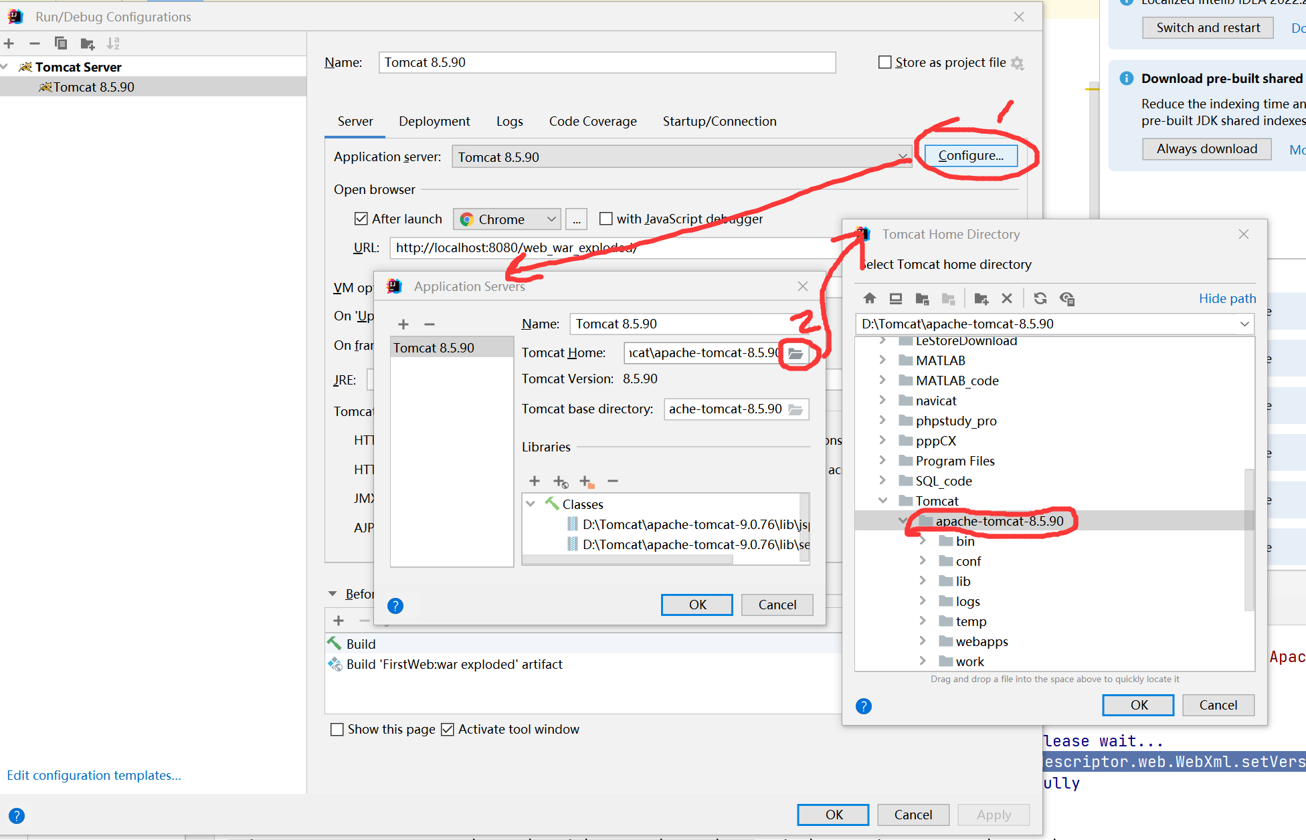Click the Project directory icon in file chooser toolbar
The image size is (1306, 840).
[922, 298]
